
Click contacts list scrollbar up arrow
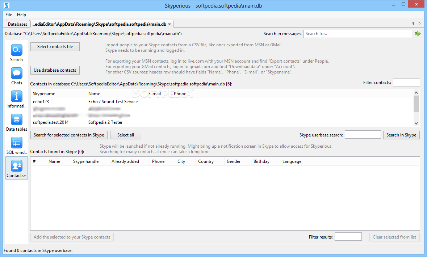pyautogui.click(x=416, y=93)
